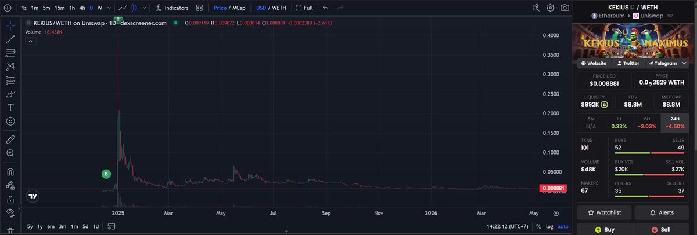Toggle auto scale mode
This screenshot has width=697, height=235.
(x=563, y=226)
